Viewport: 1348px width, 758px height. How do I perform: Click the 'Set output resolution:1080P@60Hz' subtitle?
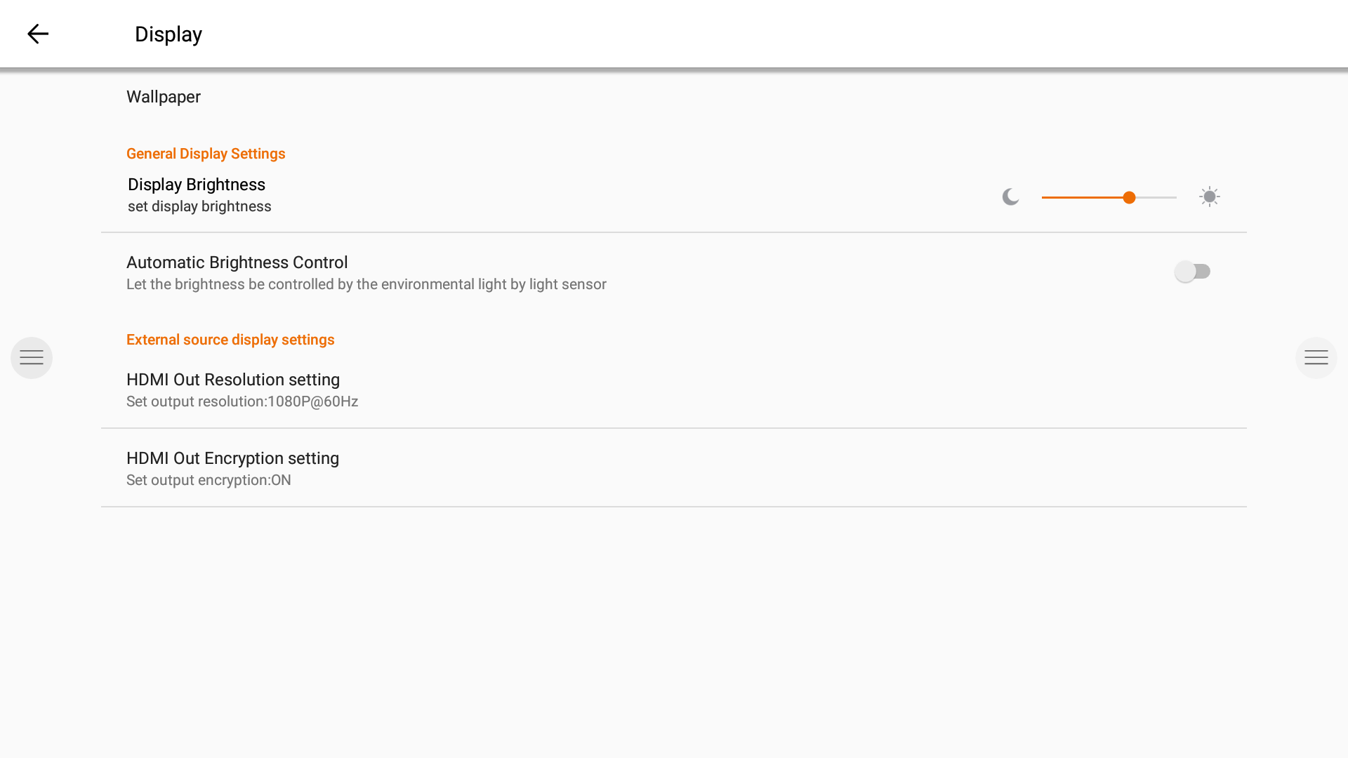click(x=242, y=401)
